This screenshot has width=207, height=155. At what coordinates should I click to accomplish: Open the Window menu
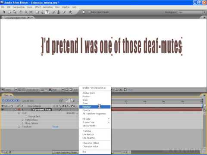66,7
